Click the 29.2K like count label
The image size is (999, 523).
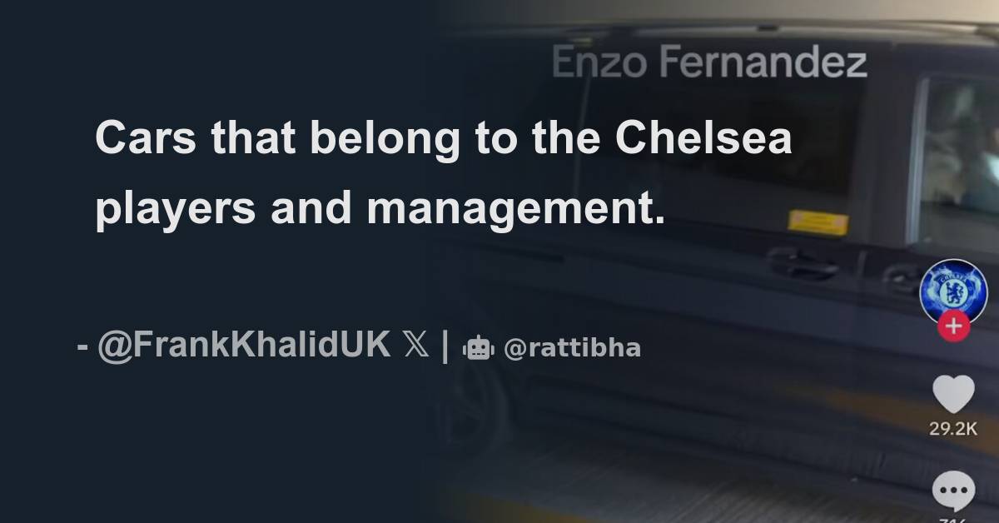[x=953, y=427]
